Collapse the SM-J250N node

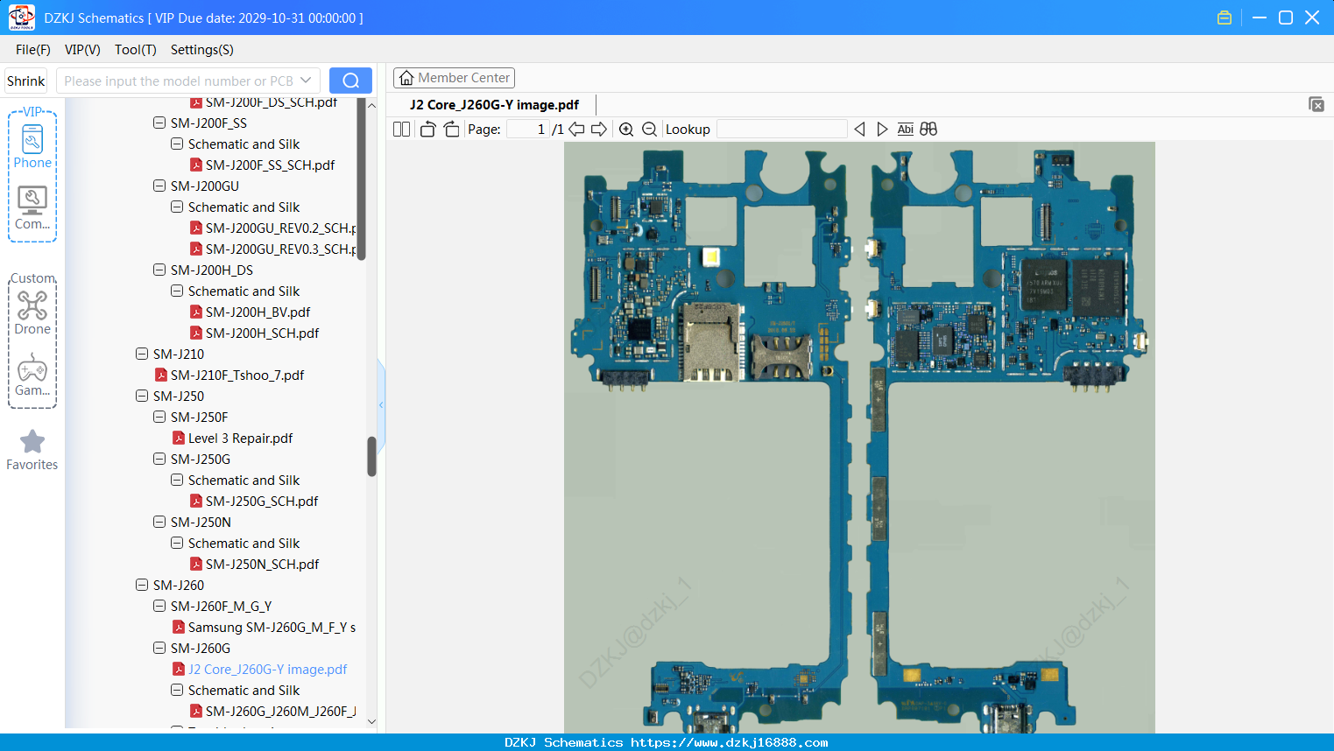pyautogui.click(x=159, y=523)
